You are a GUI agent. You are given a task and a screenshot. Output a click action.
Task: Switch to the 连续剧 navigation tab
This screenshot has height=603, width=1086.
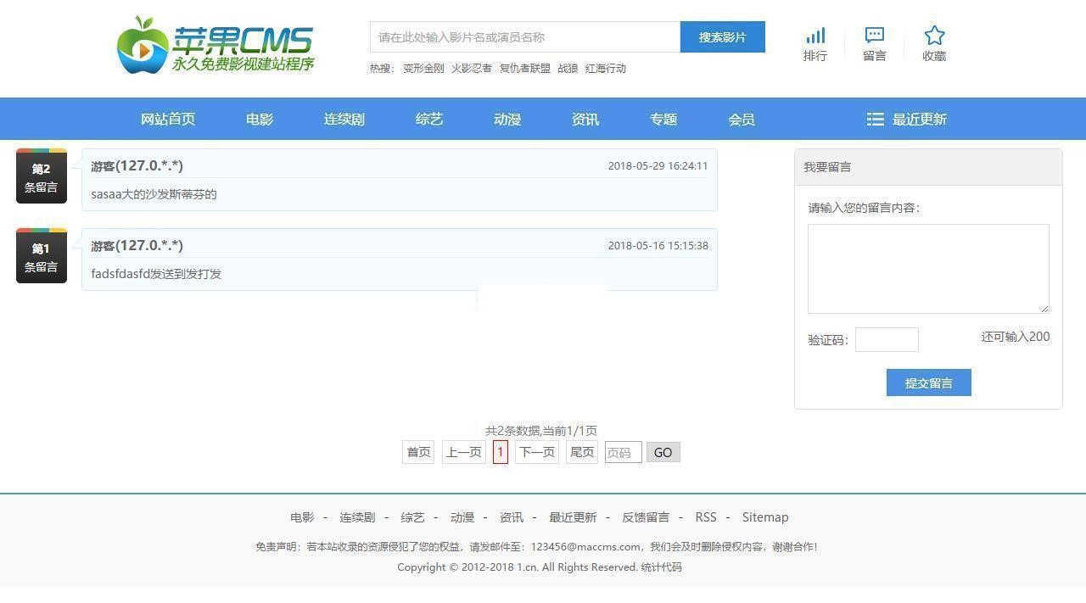(x=343, y=119)
